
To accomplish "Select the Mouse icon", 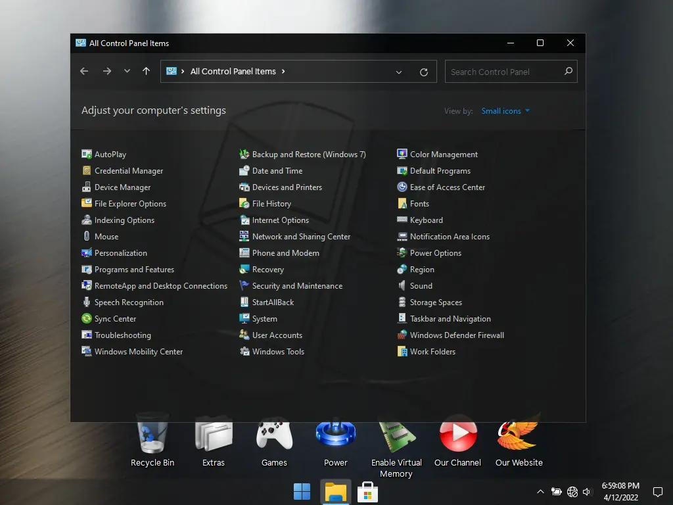I will (87, 236).
